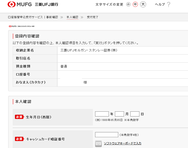Click the 必須 badge beside 生年月日

(20, 117)
